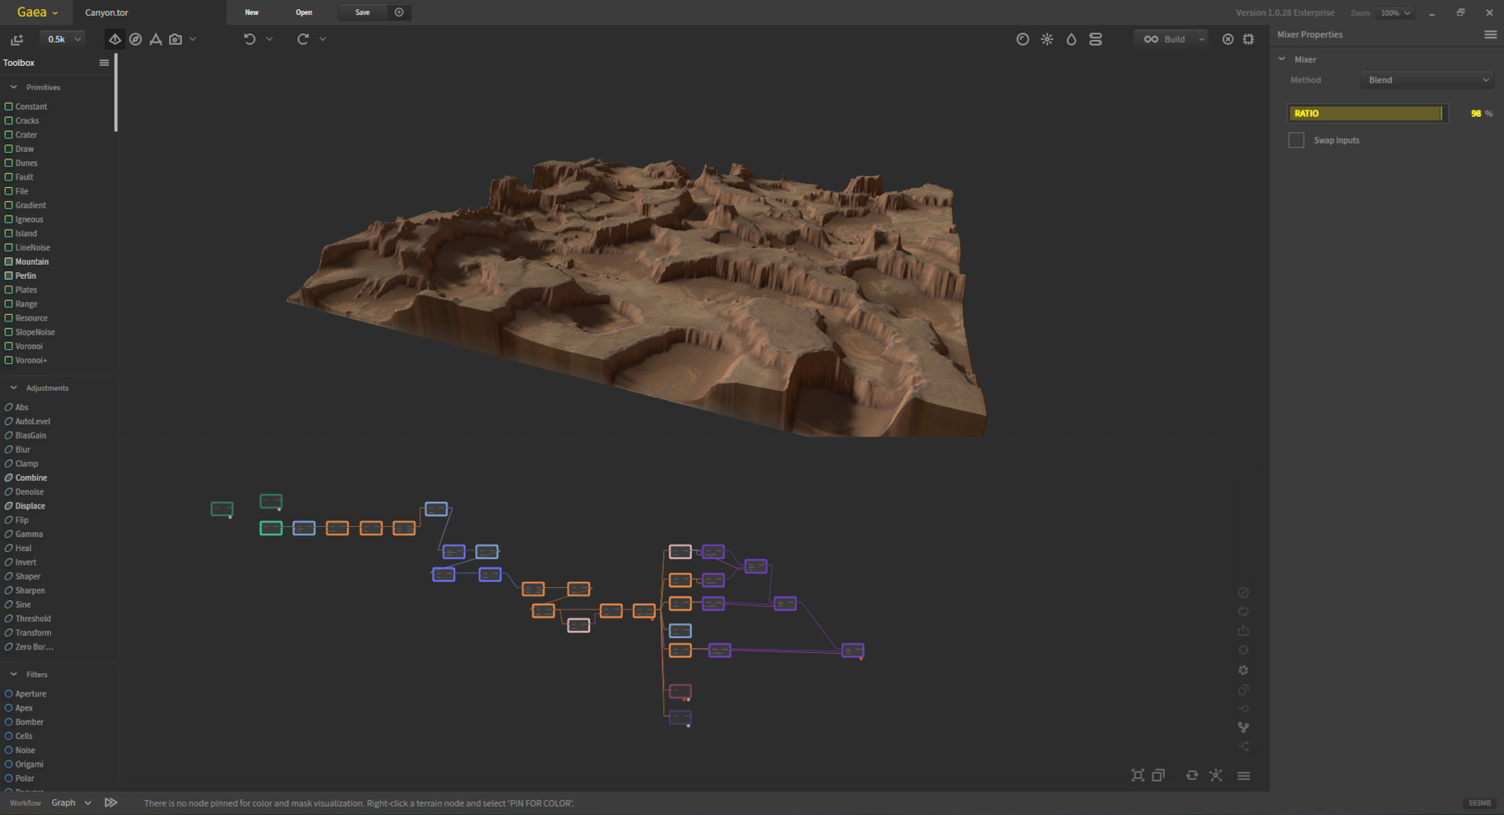Enable the Swap Inputs checkbox

1296,139
